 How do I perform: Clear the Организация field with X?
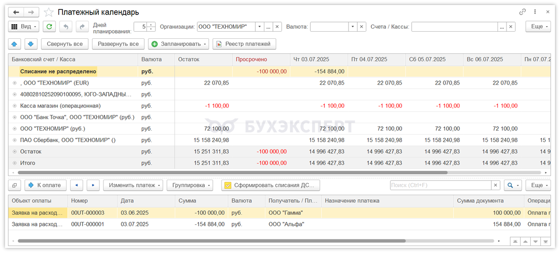[277, 27]
